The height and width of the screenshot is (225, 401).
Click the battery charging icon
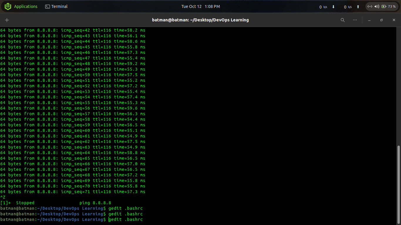[x=384, y=6]
